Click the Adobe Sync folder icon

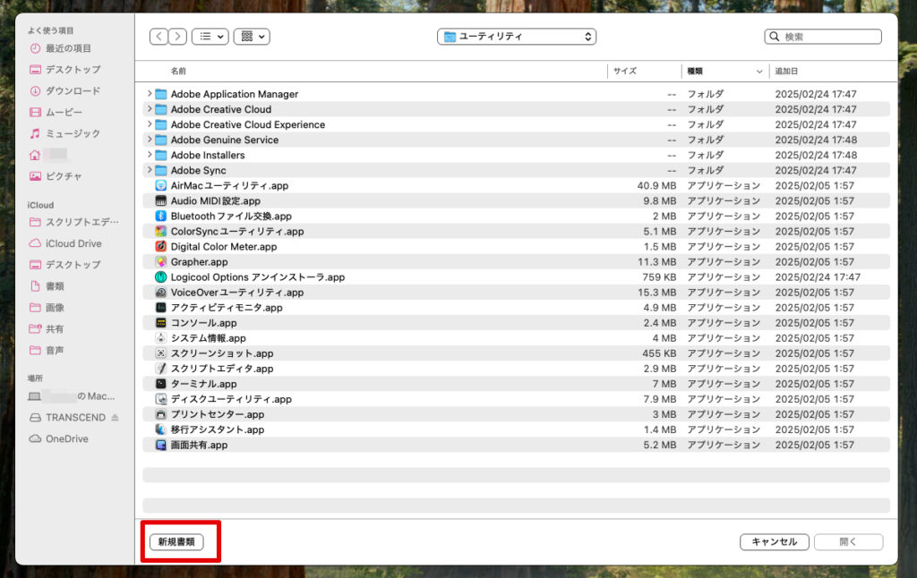coord(161,170)
